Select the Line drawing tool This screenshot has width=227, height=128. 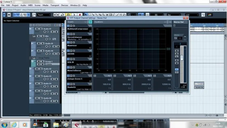point(118,15)
